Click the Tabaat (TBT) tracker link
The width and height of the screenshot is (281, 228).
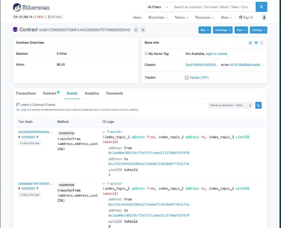point(199,77)
